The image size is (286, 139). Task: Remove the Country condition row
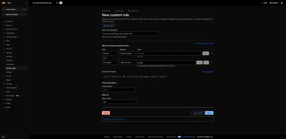(x=212, y=53)
